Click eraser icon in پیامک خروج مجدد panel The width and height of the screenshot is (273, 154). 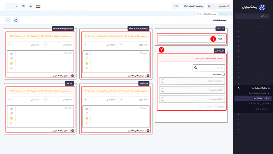[x=12, y=68]
